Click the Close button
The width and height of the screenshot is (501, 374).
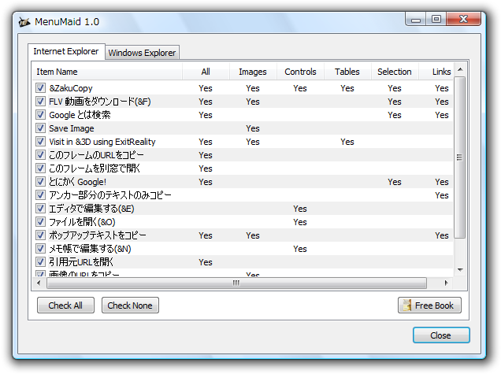pyautogui.click(x=441, y=335)
